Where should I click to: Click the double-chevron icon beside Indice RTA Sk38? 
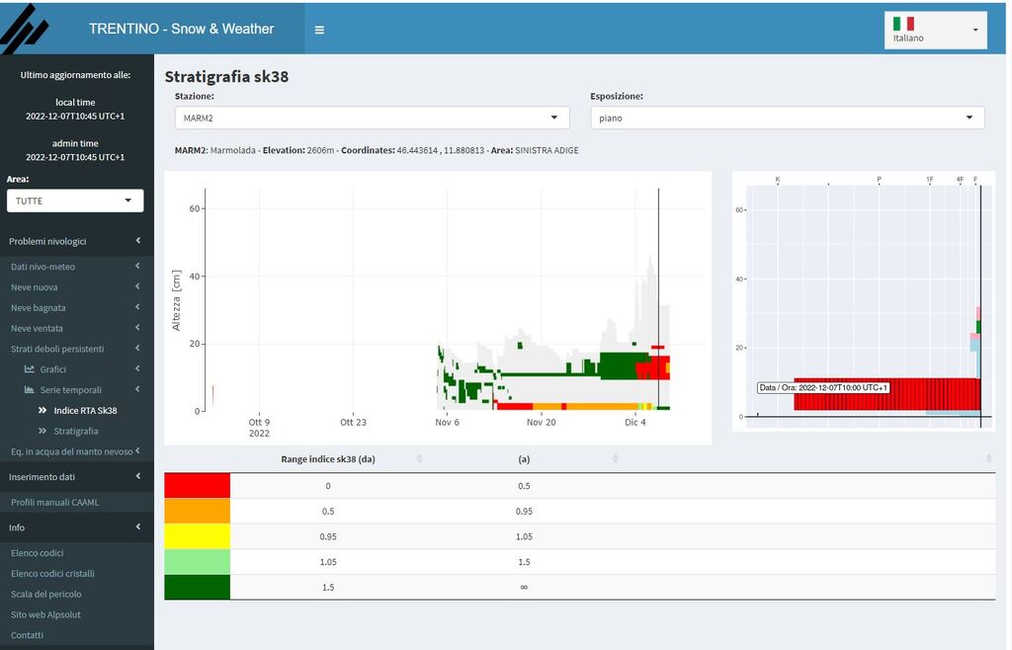pos(42,410)
